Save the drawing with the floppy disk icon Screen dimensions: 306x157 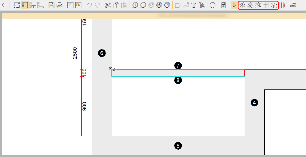pos(51,5)
